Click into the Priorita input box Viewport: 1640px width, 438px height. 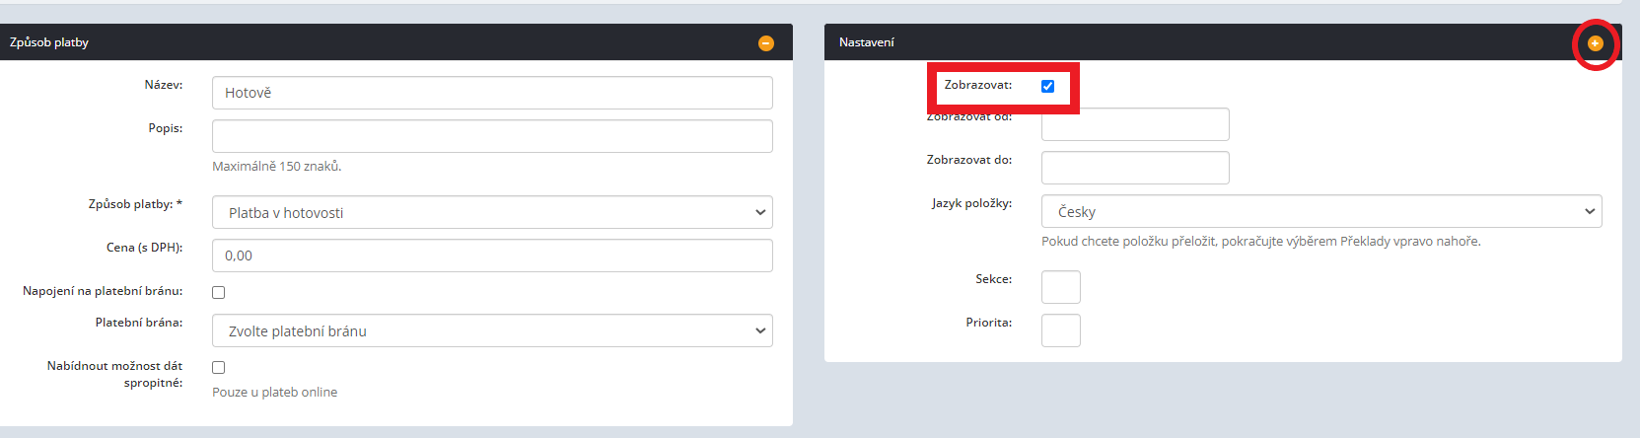click(1060, 330)
